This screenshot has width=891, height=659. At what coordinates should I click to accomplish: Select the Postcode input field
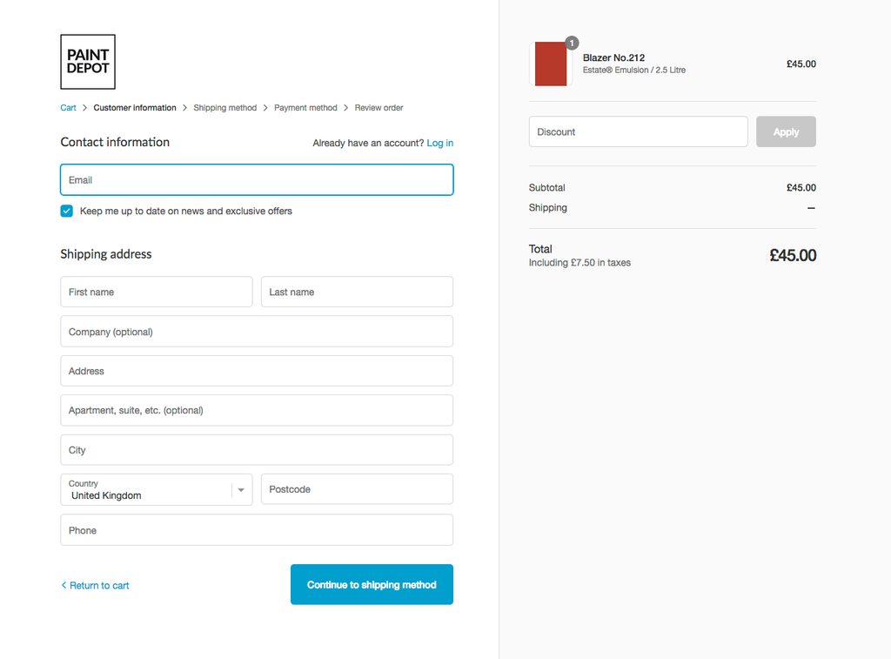tap(357, 489)
